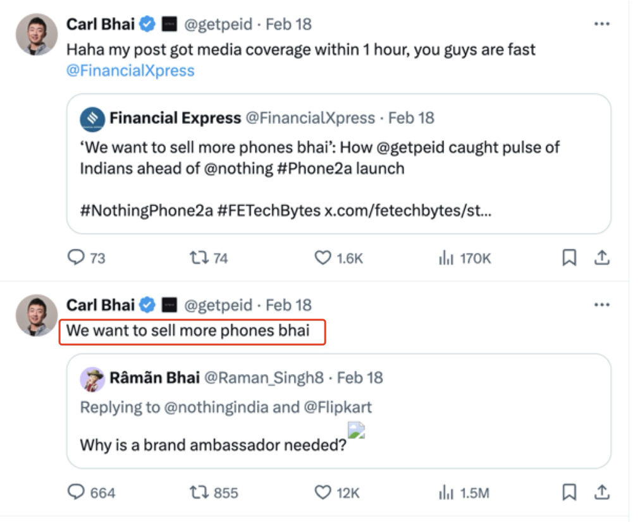Open more options on first tweet
Image resolution: width=640 pixels, height=522 pixels.
(x=601, y=24)
